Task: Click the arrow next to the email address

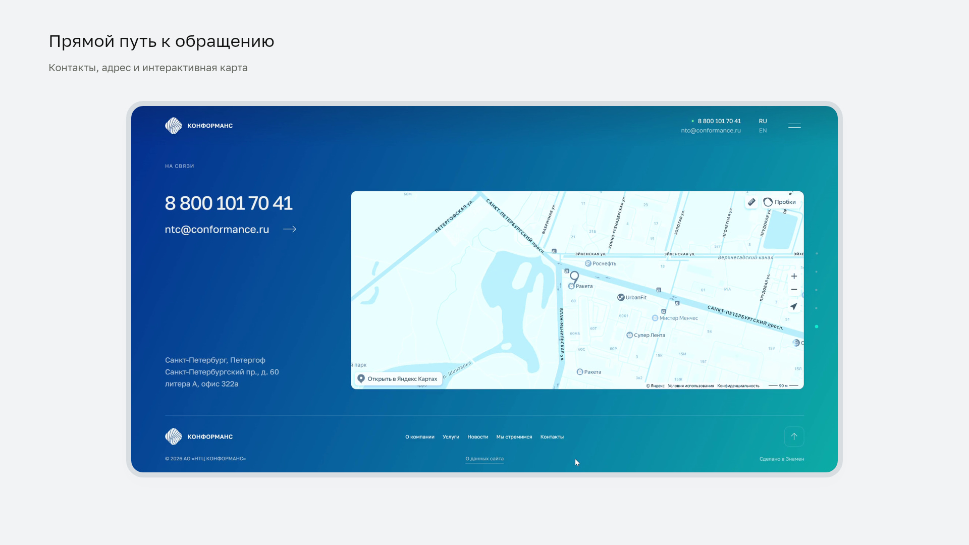Action: tap(290, 229)
